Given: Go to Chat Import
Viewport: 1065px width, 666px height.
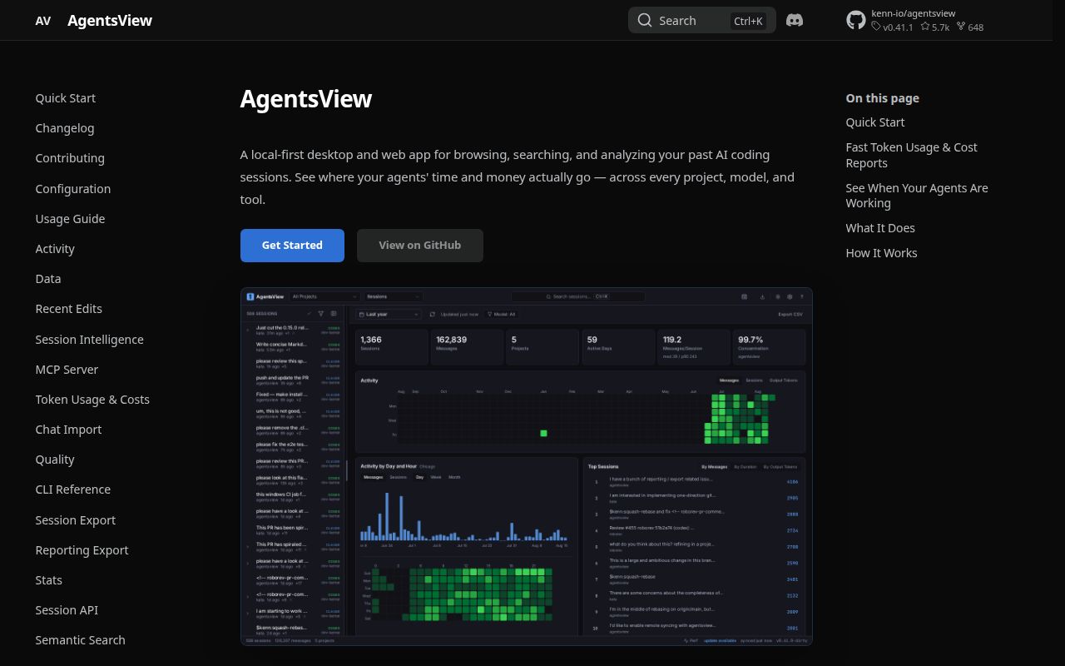Looking at the screenshot, I should click(x=68, y=430).
